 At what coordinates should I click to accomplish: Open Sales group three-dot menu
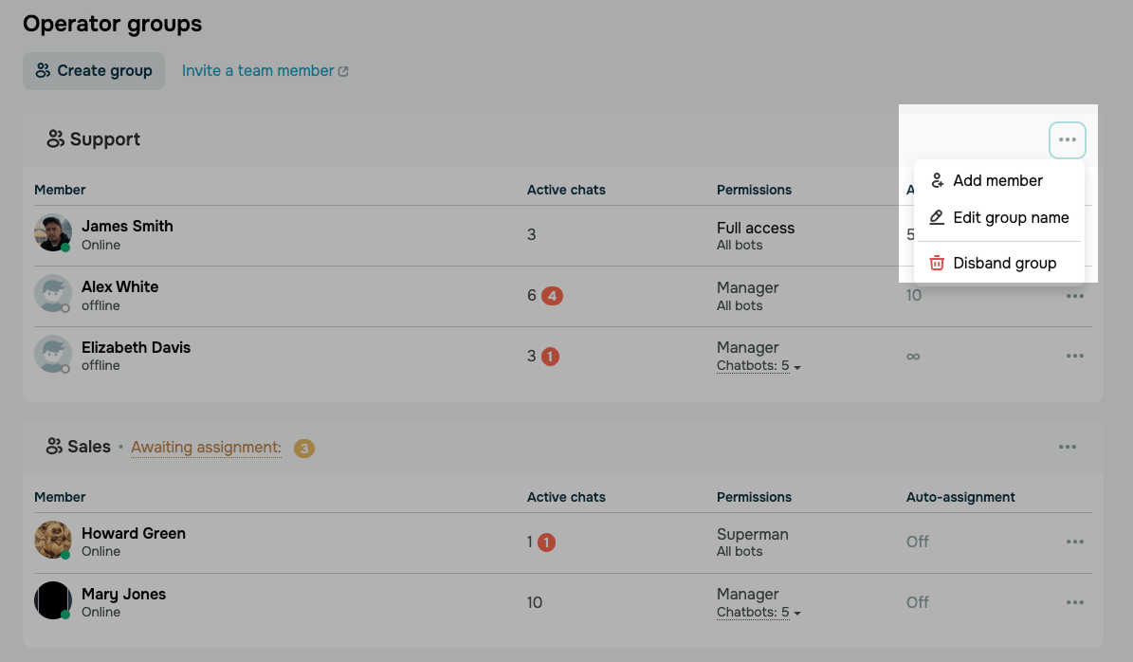[x=1068, y=448]
